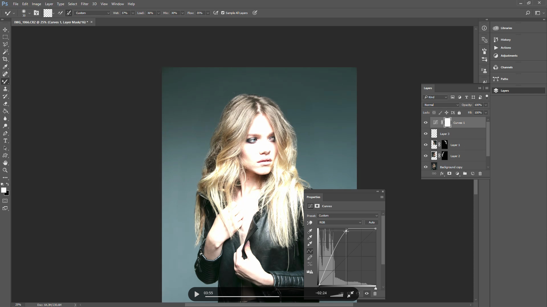This screenshot has height=307, width=547.
Task: Open the Wet percentage dropdown arrow
Action: (133, 13)
